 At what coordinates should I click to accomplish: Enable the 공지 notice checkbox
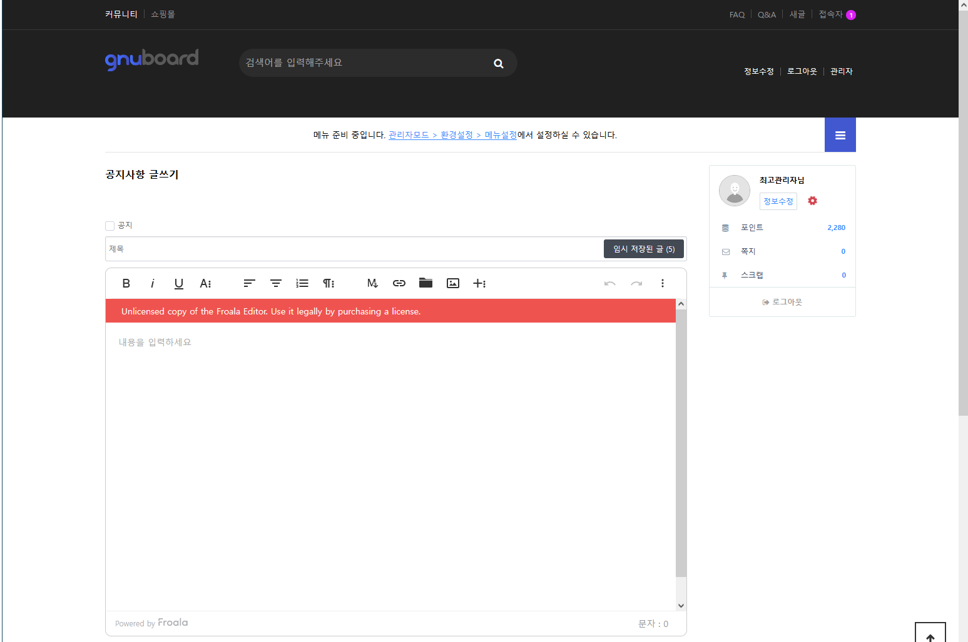[110, 226]
